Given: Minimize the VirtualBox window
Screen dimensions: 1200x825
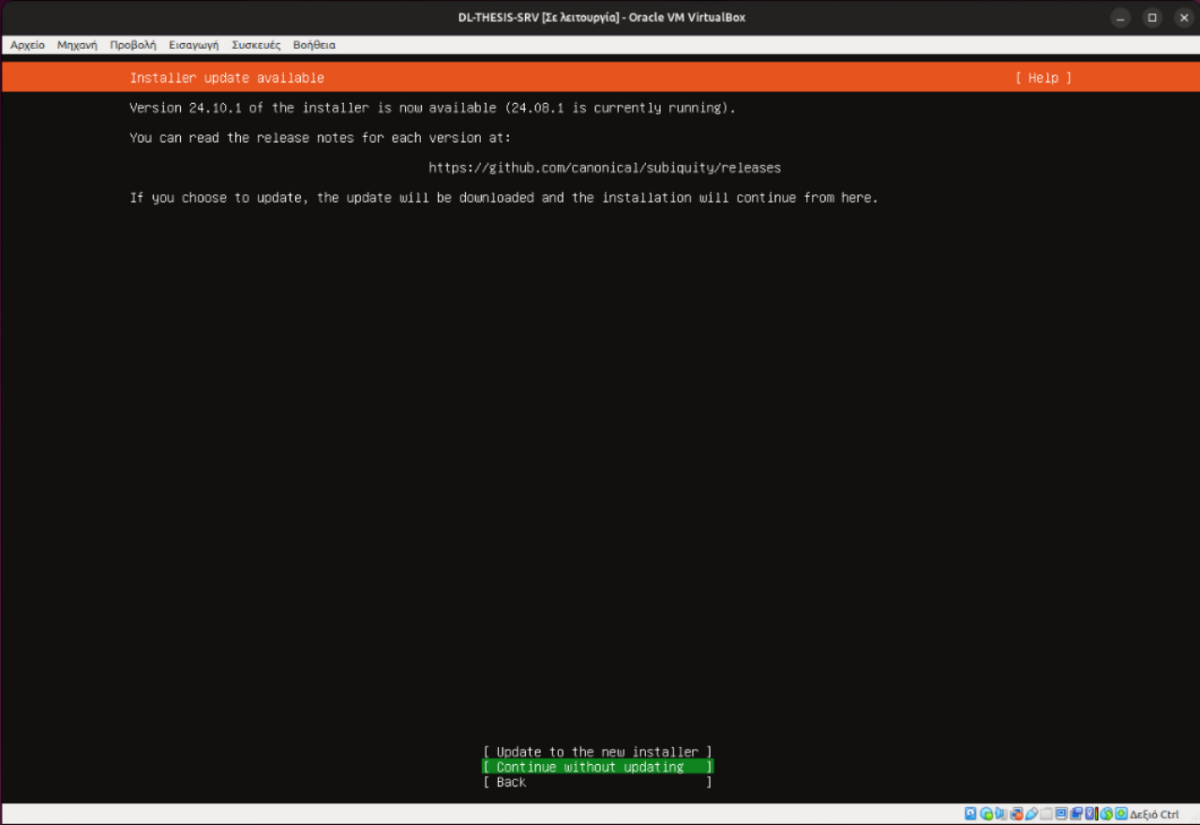Looking at the screenshot, I should [x=1121, y=18].
